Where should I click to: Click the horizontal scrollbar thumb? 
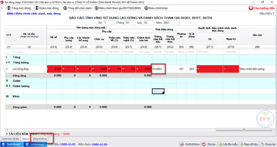[x=244, y=130]
